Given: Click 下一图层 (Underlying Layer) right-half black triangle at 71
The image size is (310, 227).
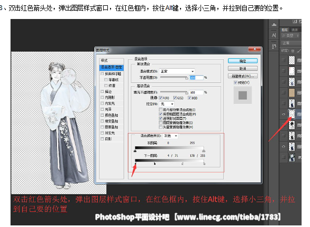Looking at the screenshot, I should (x=155, y=164).
